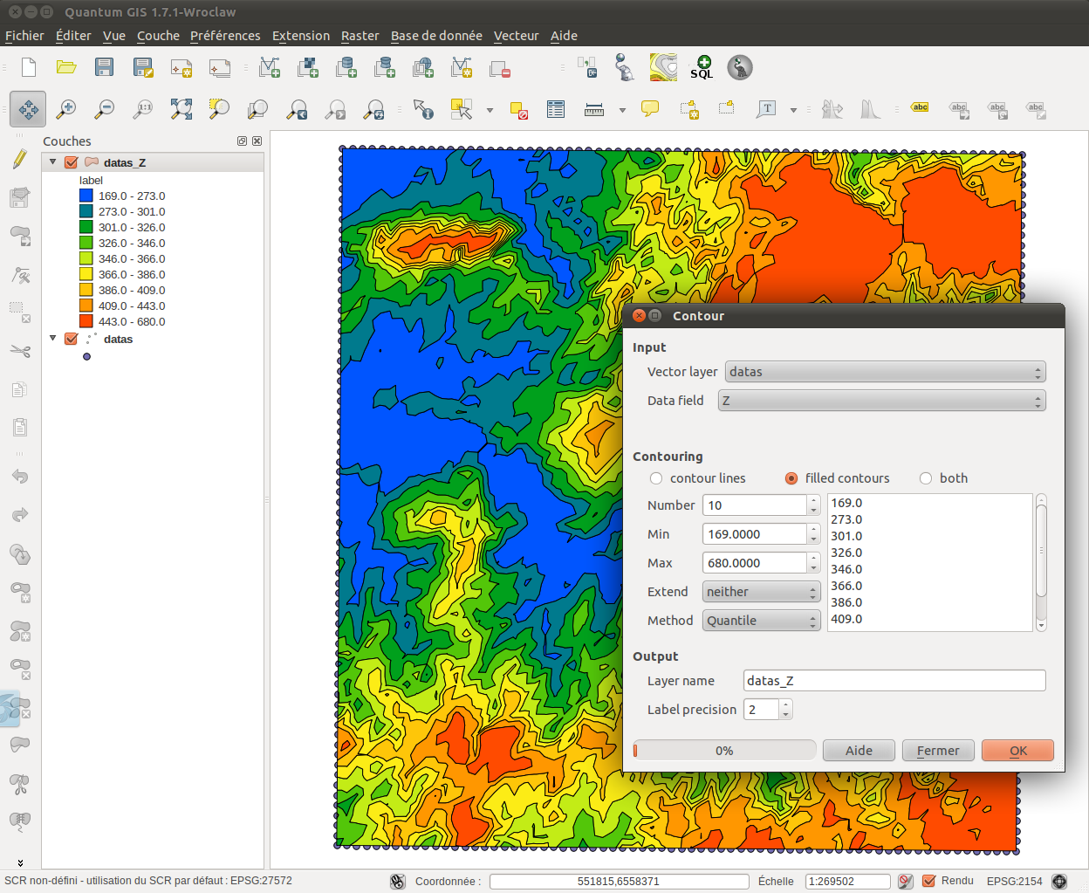Select the 'contour lines' radio button
1089x893 pixels.
click(656, 478)
